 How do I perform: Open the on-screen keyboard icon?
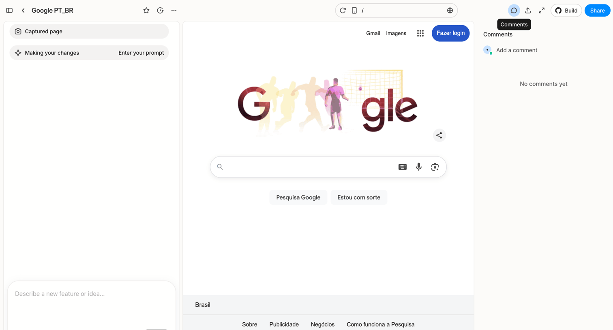coord(403,167)
